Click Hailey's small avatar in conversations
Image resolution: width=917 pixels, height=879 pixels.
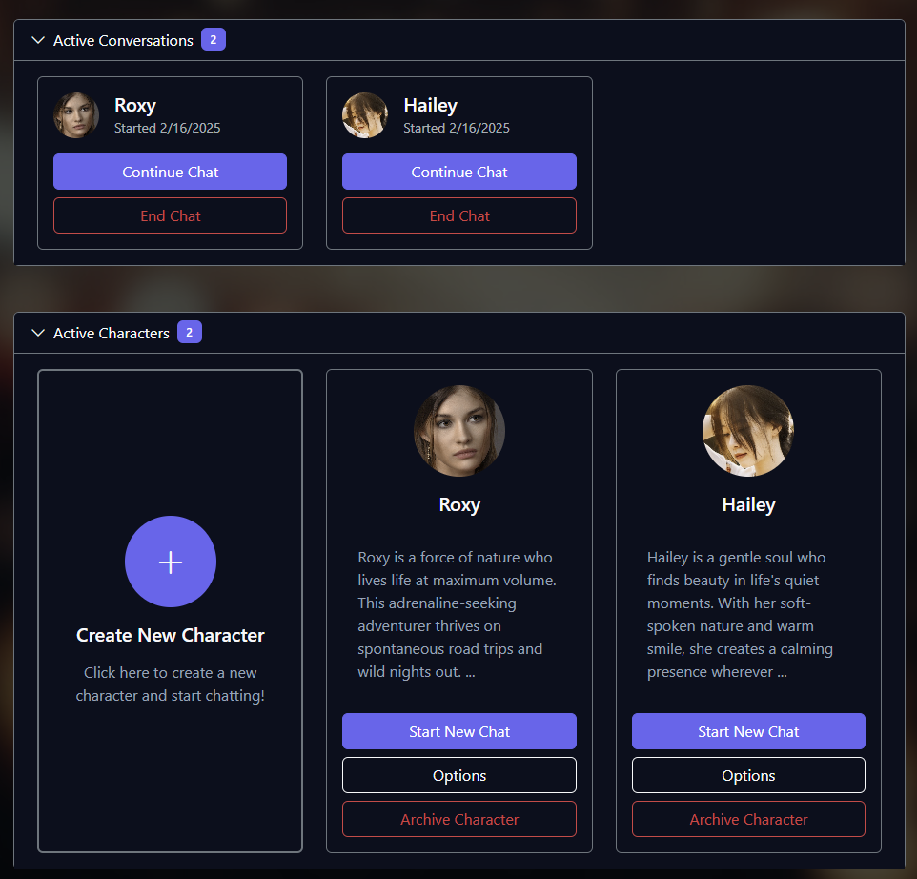[365, 115]
